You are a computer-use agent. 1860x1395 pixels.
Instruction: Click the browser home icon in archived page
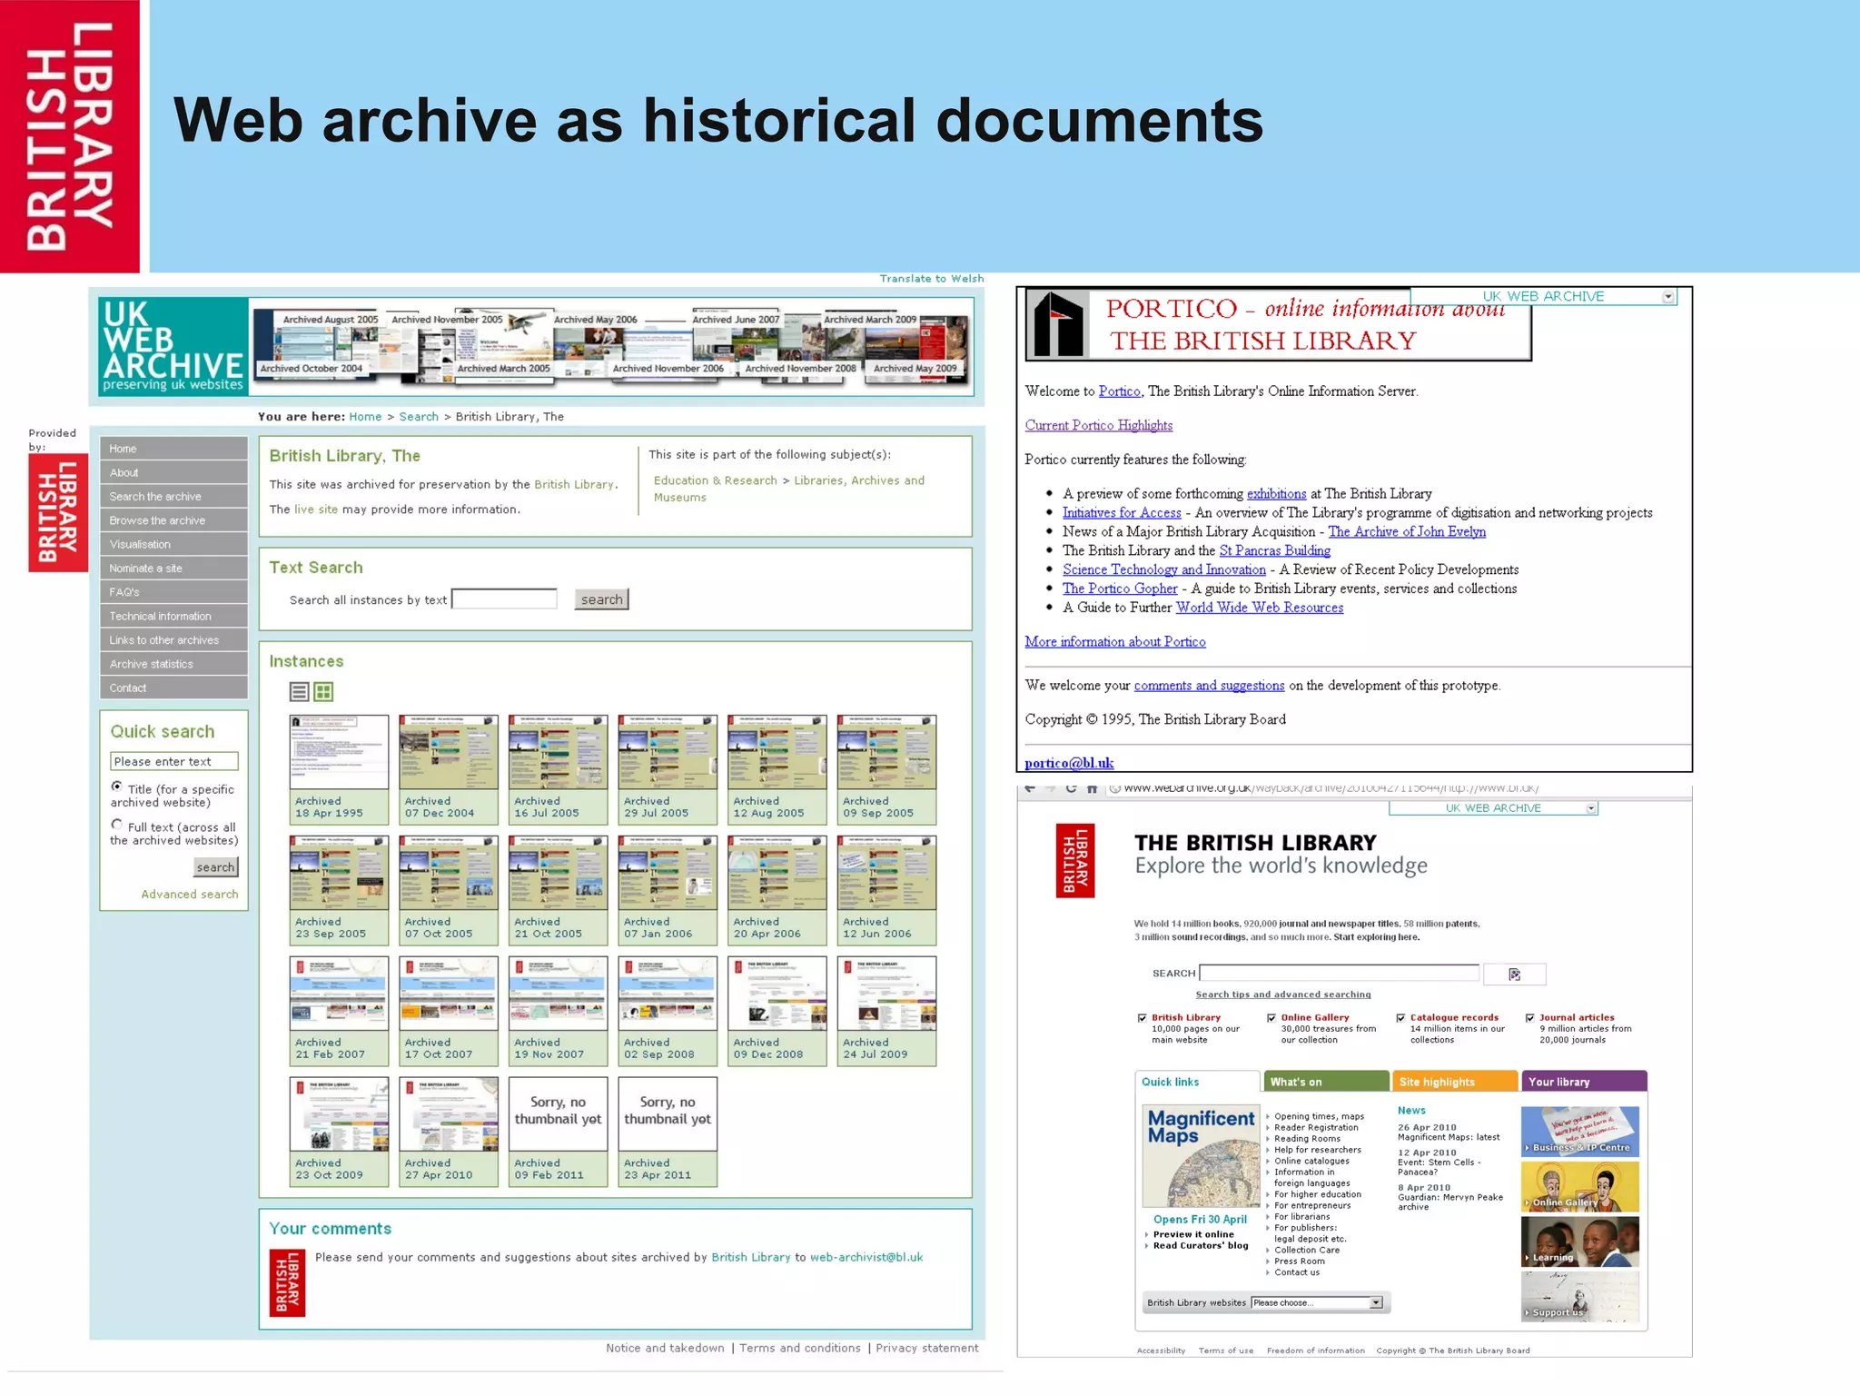tap(1092, 788)
